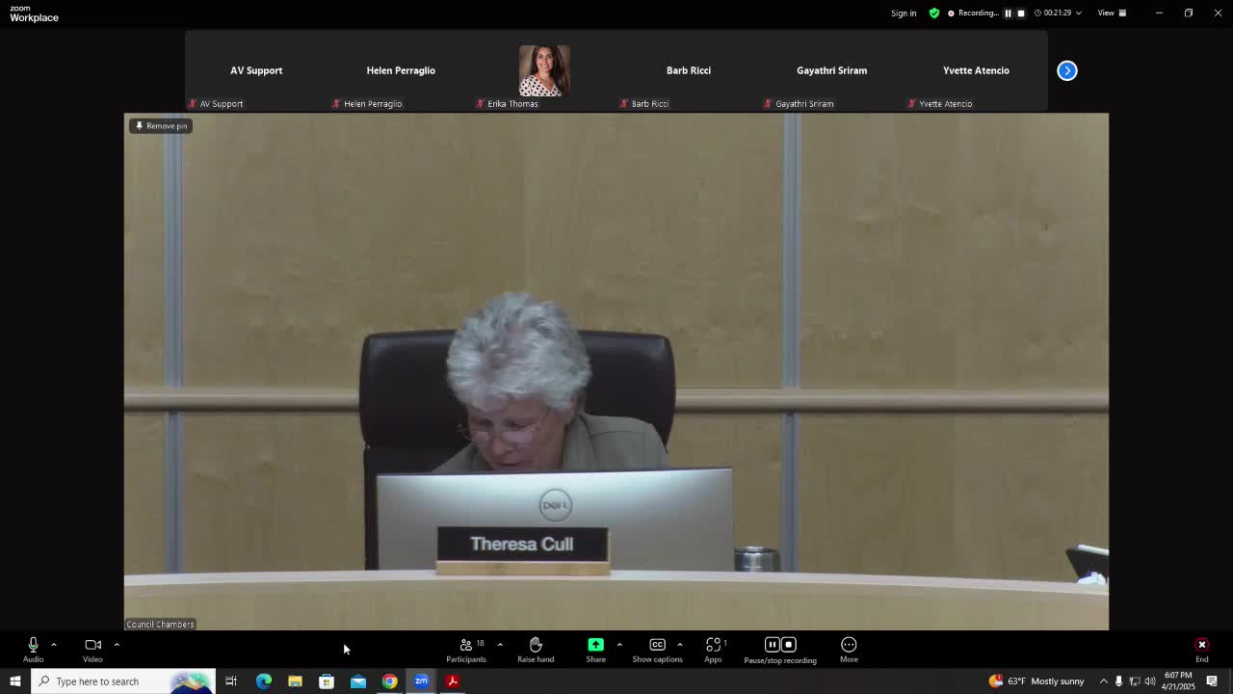Open the Windows notification center
1233x694 pixels.
point(1212,681)
